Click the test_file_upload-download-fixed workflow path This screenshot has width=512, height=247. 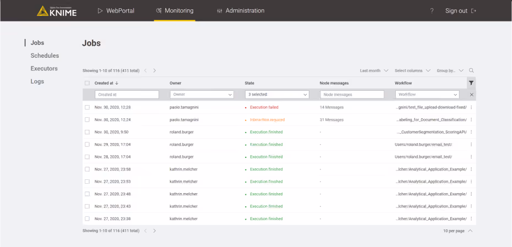tap(432, 107)
